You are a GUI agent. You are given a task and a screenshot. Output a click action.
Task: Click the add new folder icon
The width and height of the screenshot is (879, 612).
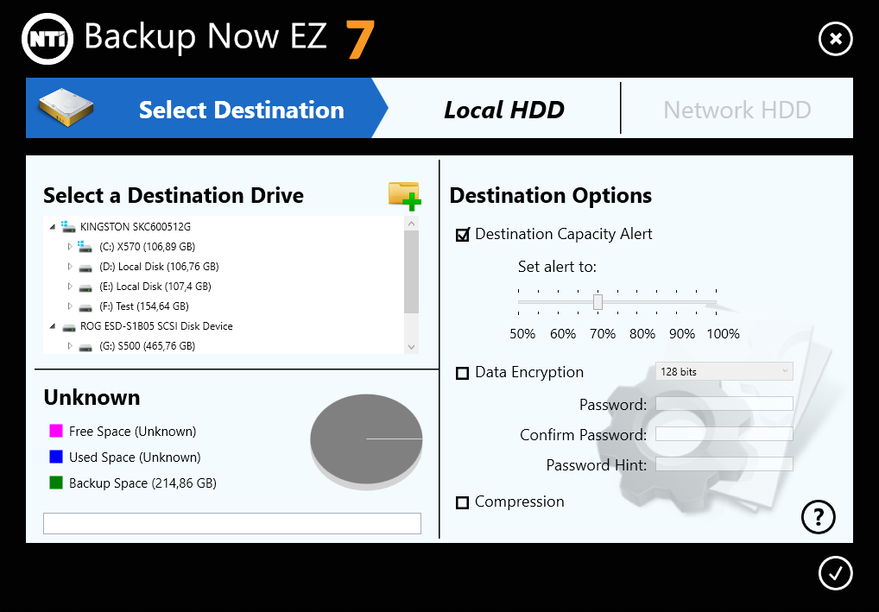point(404,196)
